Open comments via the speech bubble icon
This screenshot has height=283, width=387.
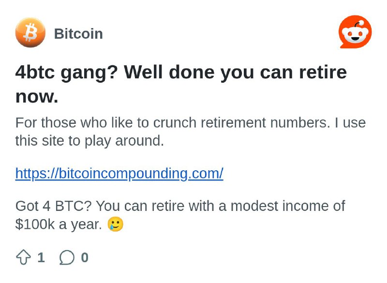point(67,257)
